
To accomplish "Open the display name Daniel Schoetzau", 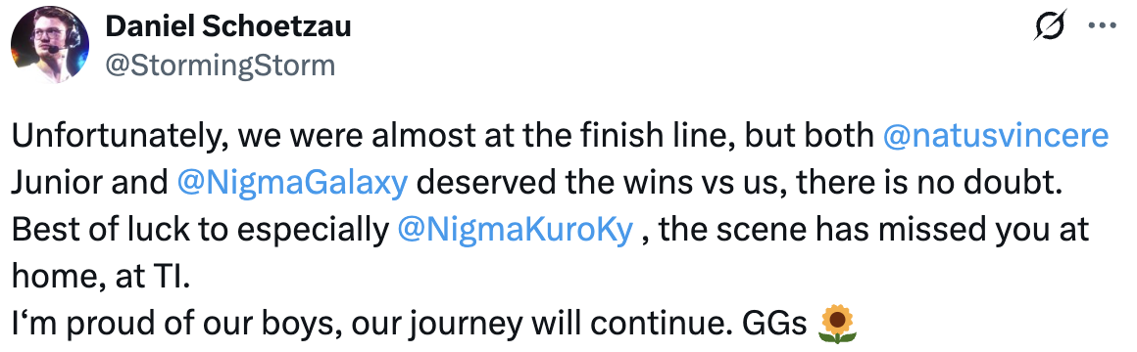I will [x=228, y=26].
